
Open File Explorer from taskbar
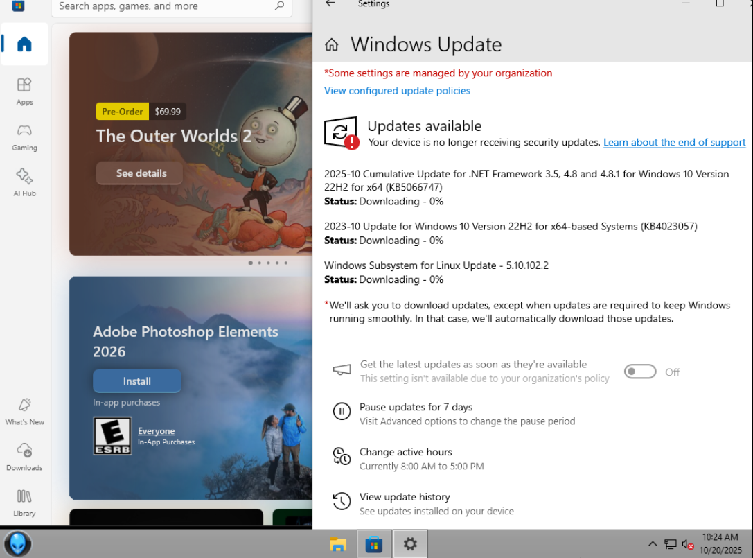click(338, 544)
